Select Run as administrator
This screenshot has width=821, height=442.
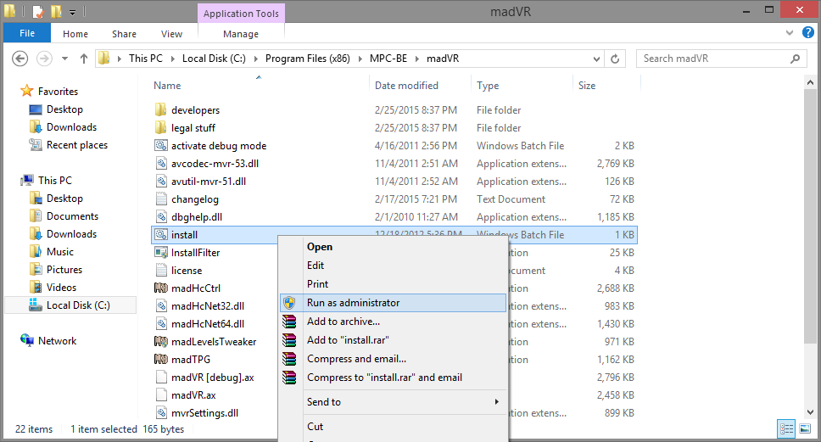coord(394,303)
